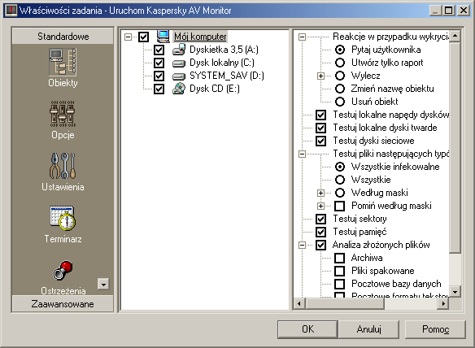
Task: Toggle Testuj sektory checkbox
Action: coord(320,219)
